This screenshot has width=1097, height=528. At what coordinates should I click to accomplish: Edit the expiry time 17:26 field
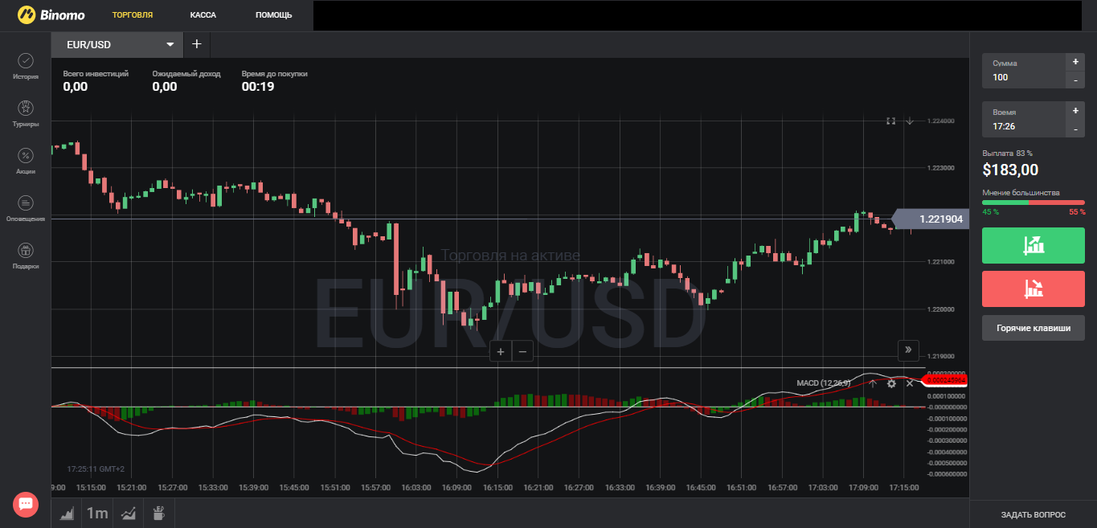1023,120
